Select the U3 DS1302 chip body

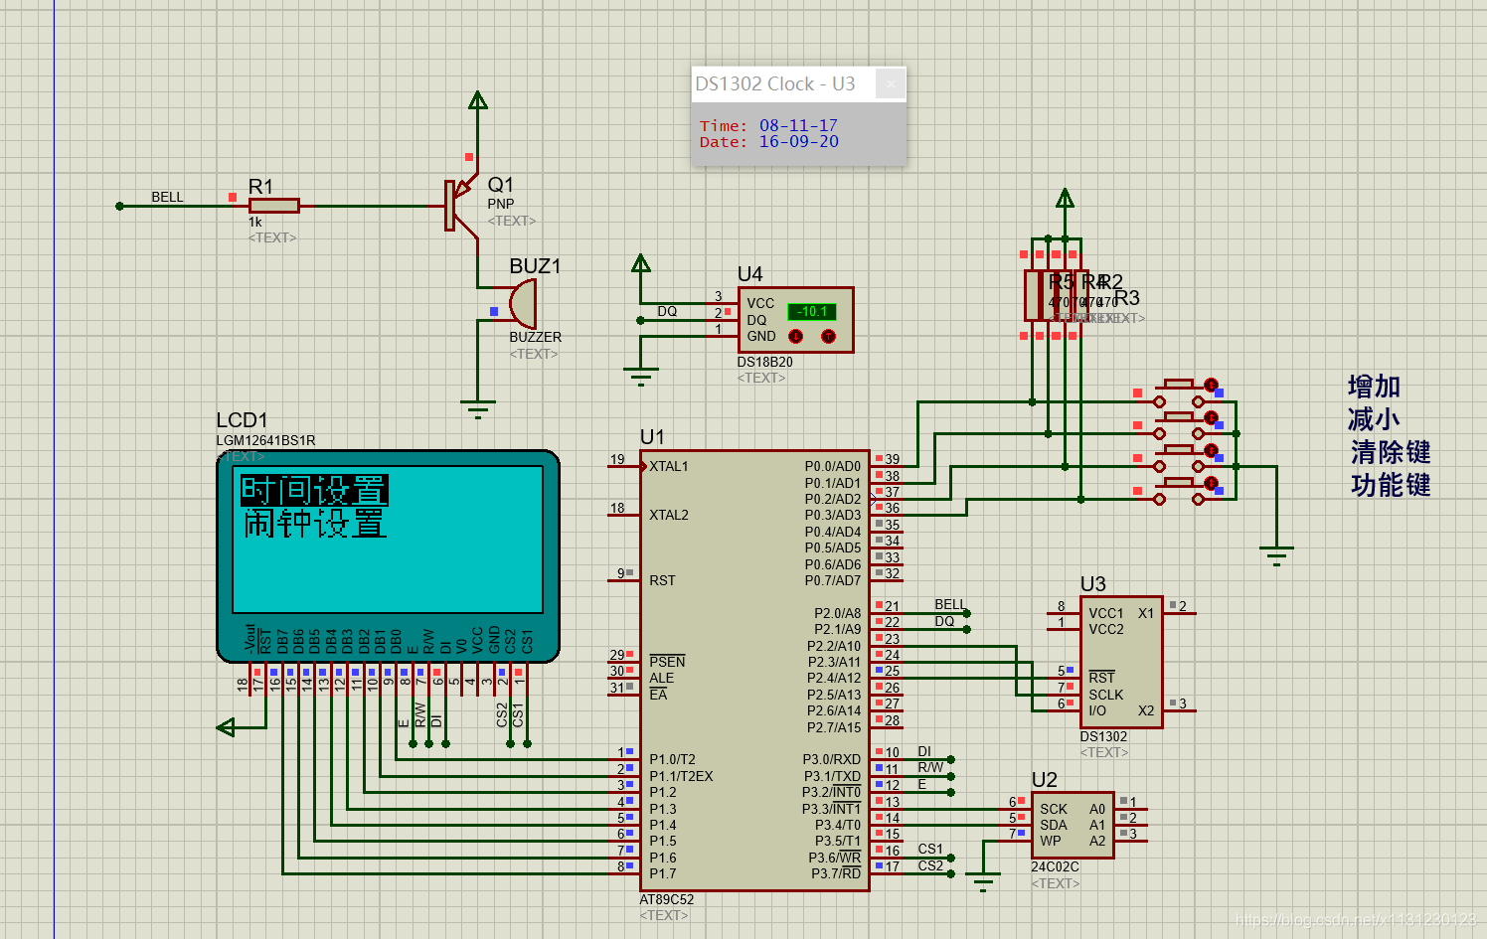pos(1121,663)
